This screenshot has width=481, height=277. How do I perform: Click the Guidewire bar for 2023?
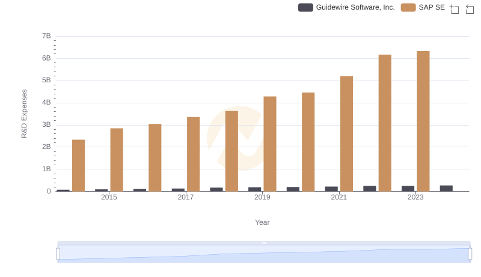tap(408, 189)
